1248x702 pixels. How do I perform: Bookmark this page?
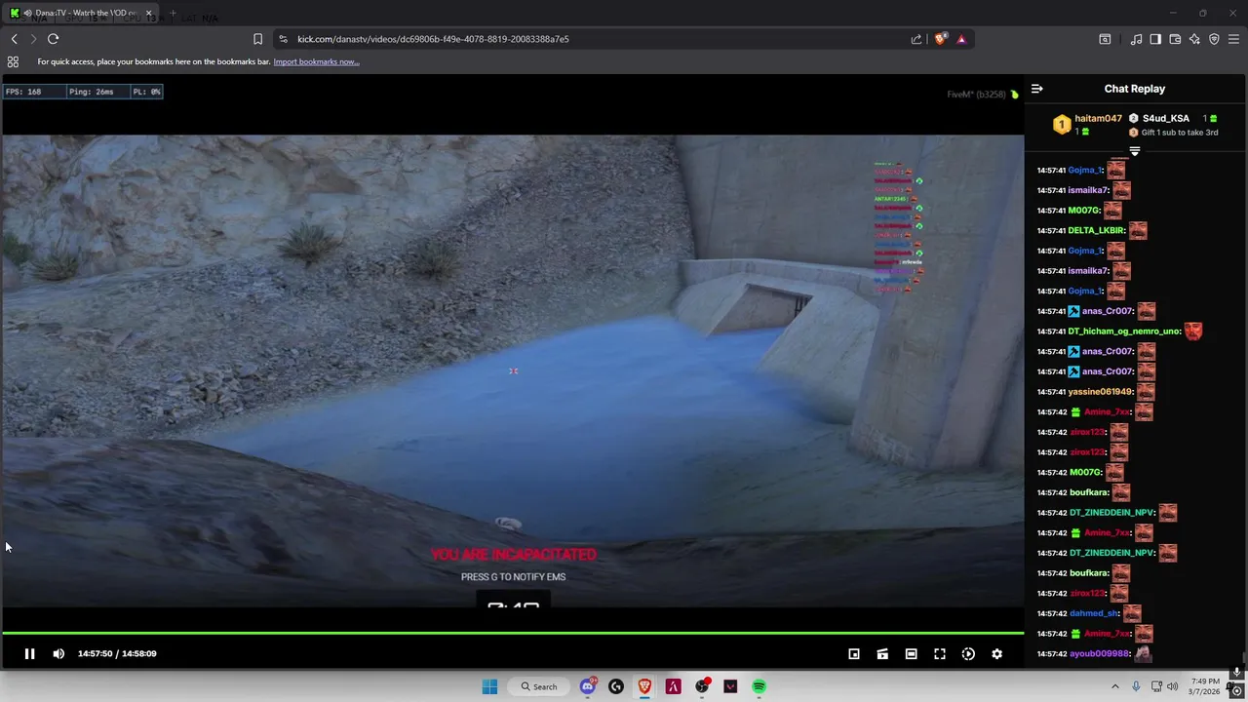point(257,39)
